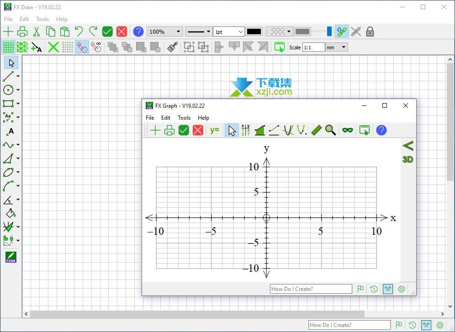
Task: Toggle the isometric triangular grid
Action: (22, 47)
